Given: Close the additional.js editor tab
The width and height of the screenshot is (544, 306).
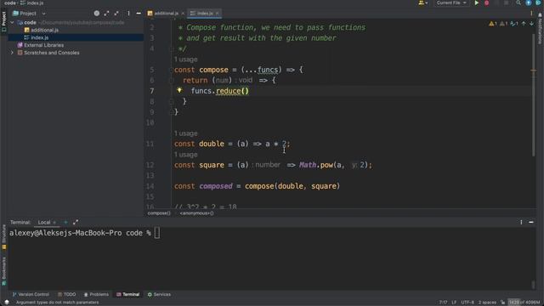Looking at the screenshot, I should (183, 14).
